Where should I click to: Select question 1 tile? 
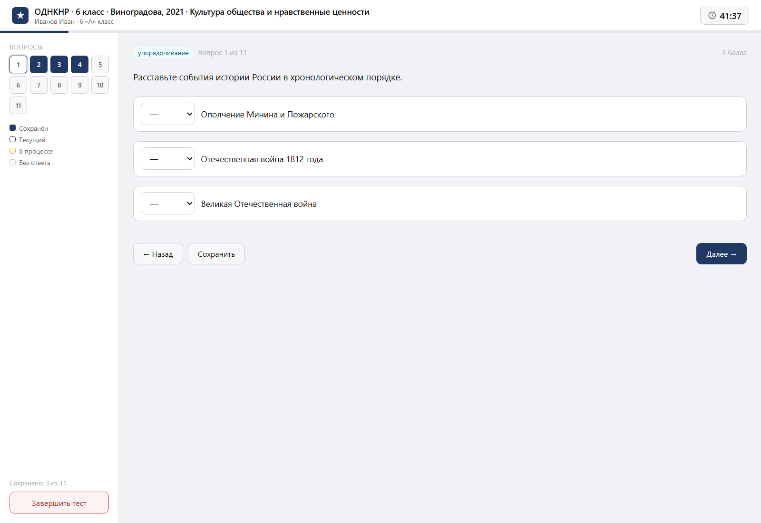coord(18,65)
